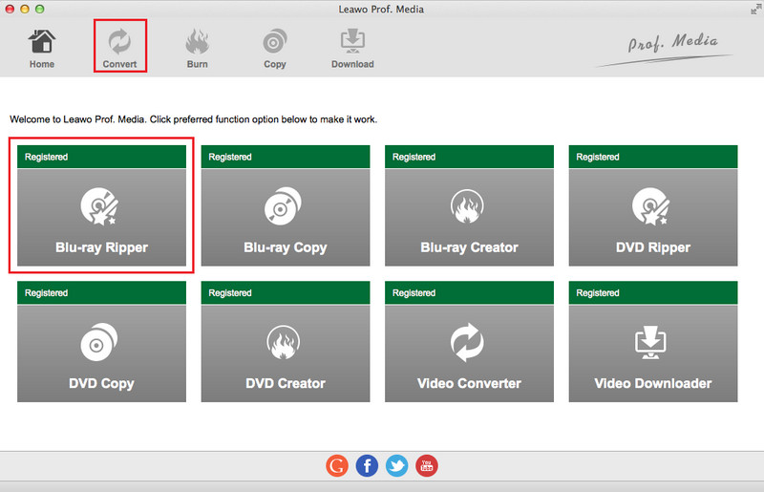This screenshot has width=764, height=492.
Task: Click the Registered label above DVD Creator
Action: tap(230, 293)
